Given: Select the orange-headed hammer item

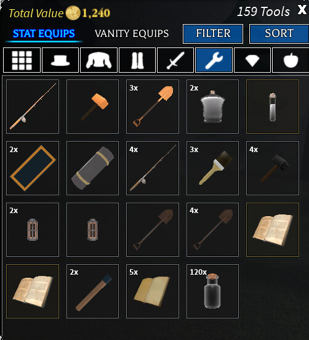Looking at the screenshot, I should 92,107.
